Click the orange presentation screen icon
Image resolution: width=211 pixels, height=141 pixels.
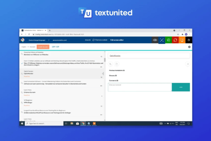tap(182, 40)
